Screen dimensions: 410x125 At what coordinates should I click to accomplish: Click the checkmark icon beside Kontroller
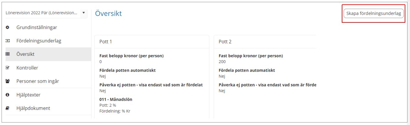tap(7, 68)
